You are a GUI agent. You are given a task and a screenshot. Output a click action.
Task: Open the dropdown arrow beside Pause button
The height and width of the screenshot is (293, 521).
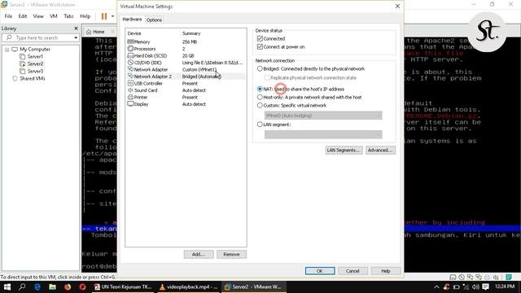112,16
